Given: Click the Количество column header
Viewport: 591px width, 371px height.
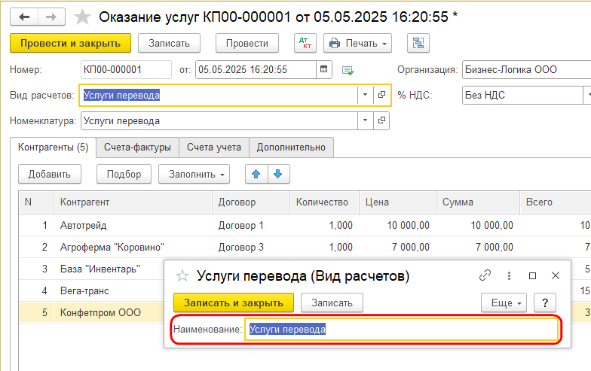Looking at the screenshot, I should click(x=324, y=202).
